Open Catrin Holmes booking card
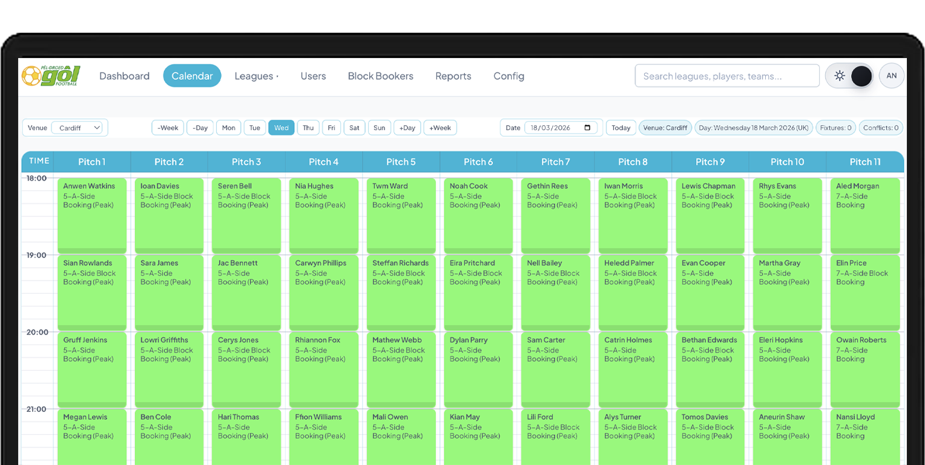The width and height of the screenshot is (925, 465). point(633,369)
